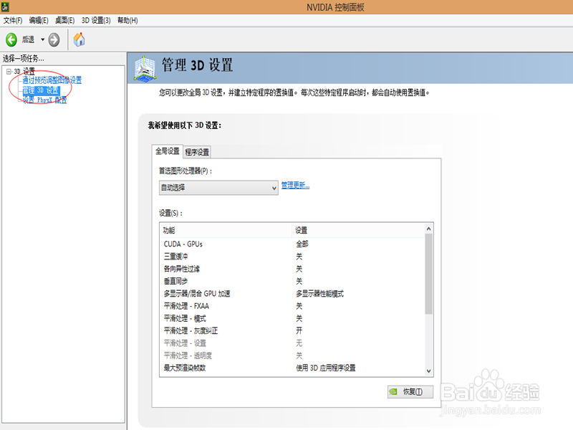Image resolution: width=573 pixels, height=430 pixels.
Task: Click the NVIDIA app icon in title bar
Action: tap(5, 6)
